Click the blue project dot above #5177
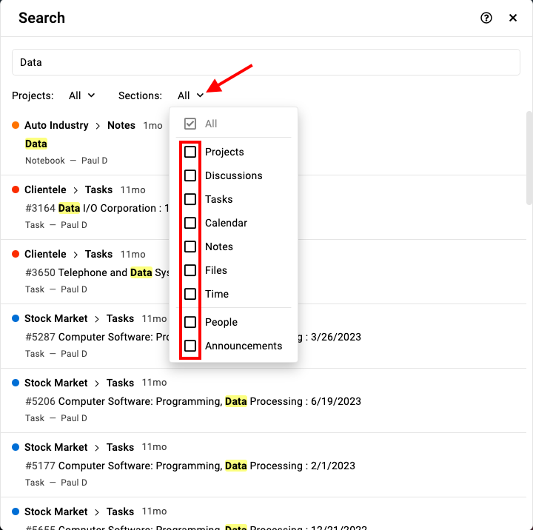 (16, 447)
